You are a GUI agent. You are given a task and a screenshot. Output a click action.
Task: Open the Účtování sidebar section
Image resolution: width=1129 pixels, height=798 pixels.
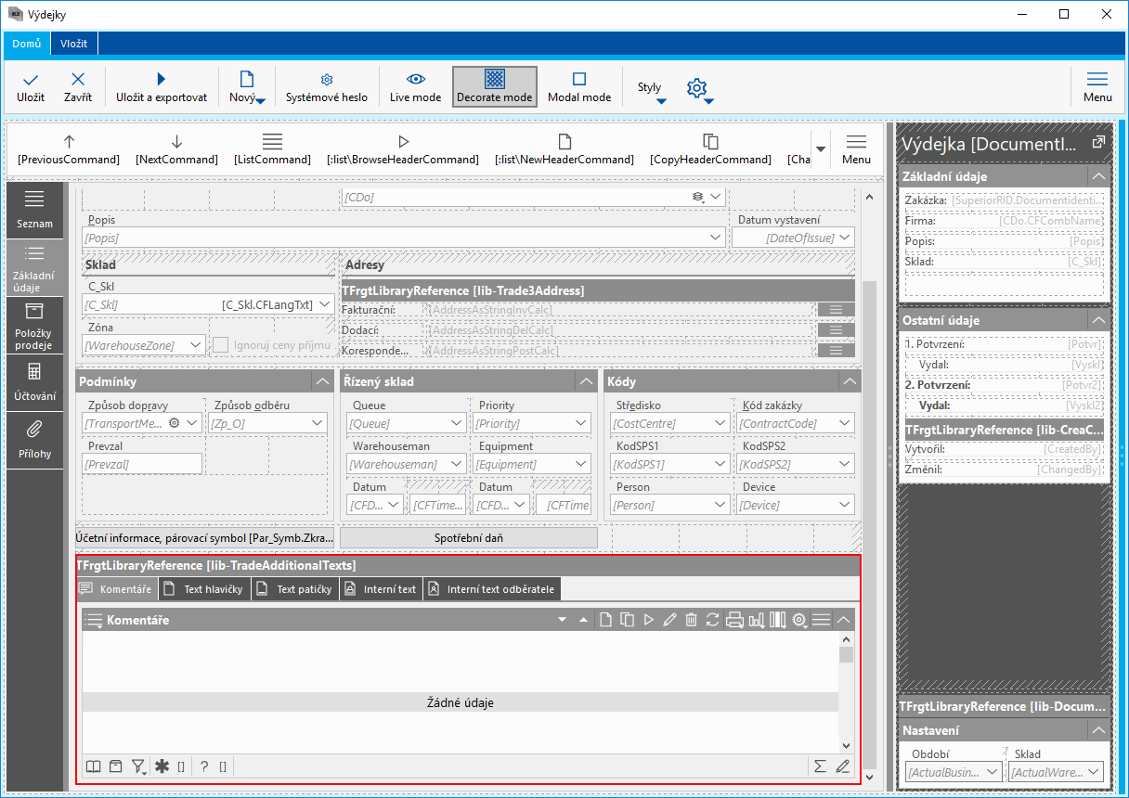(x=33, y=381)
